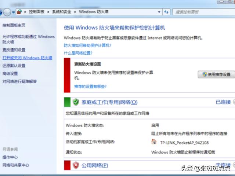235x176 pixels.
Task: Click the red shield icon for public network
Action: (76, 165)
